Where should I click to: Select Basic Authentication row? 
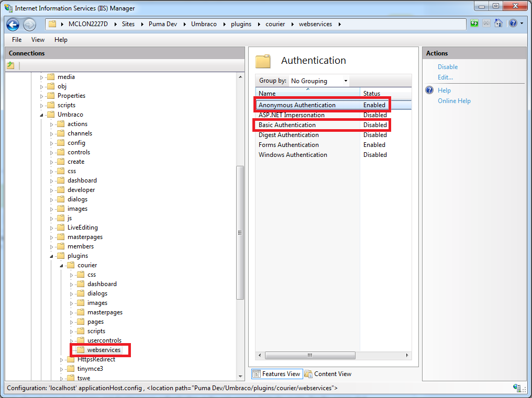point(334,125)
